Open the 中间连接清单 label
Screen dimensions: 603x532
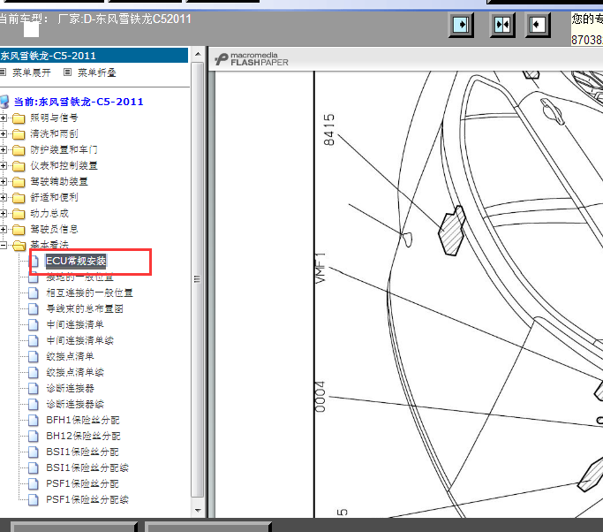[75, 325]
